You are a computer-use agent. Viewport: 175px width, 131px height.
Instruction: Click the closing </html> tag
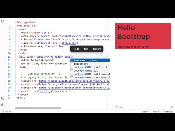click(20, 98)
